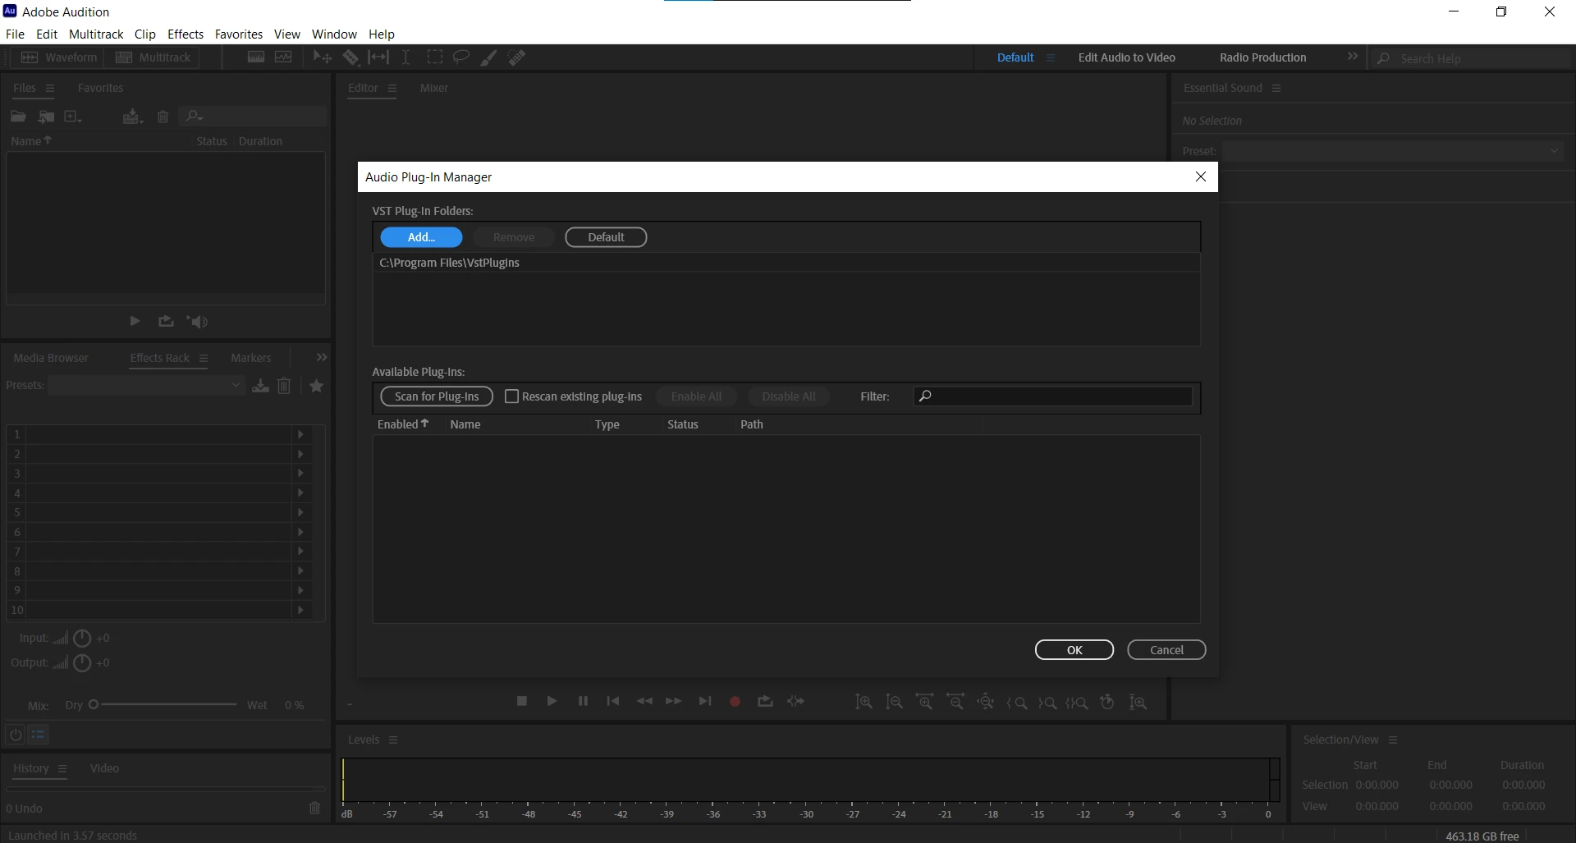Image resolution: width=1576 pixels, height=843 pixels.
Task: Select the Spot Healing Brush tool
Action: pyautogui.click(x=517, y=57)
